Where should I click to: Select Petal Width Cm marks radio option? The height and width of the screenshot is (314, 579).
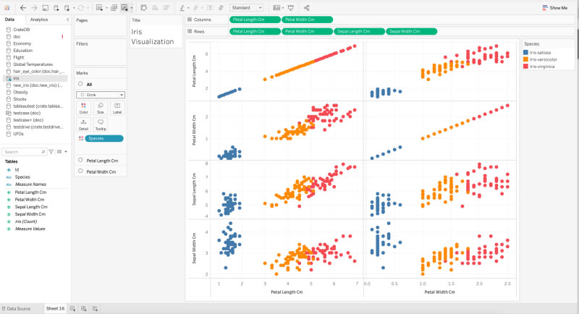(x=80, y=171)
